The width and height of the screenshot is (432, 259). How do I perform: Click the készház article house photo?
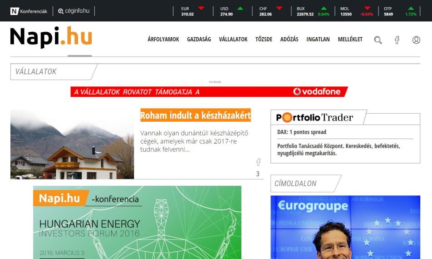(72, 144)
